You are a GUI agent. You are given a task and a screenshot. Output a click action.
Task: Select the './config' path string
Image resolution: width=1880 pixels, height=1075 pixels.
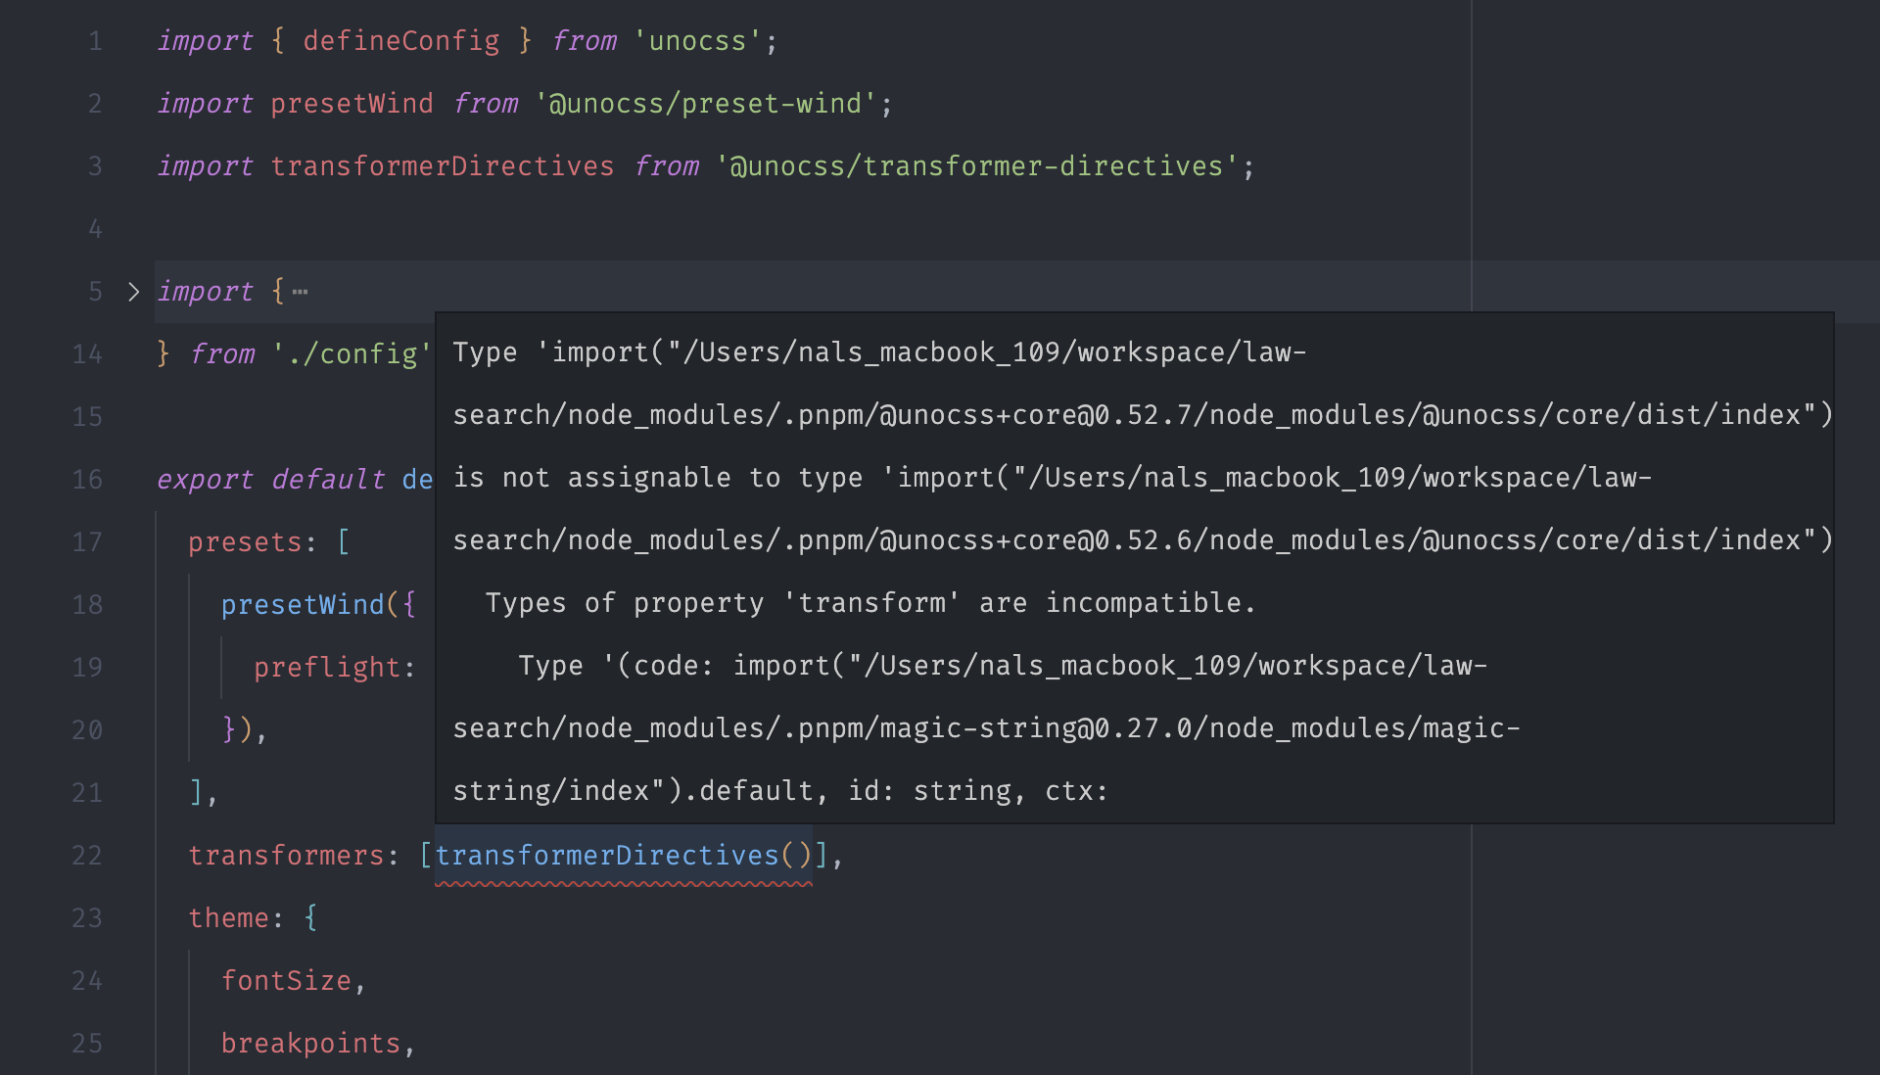coord(352,353)
